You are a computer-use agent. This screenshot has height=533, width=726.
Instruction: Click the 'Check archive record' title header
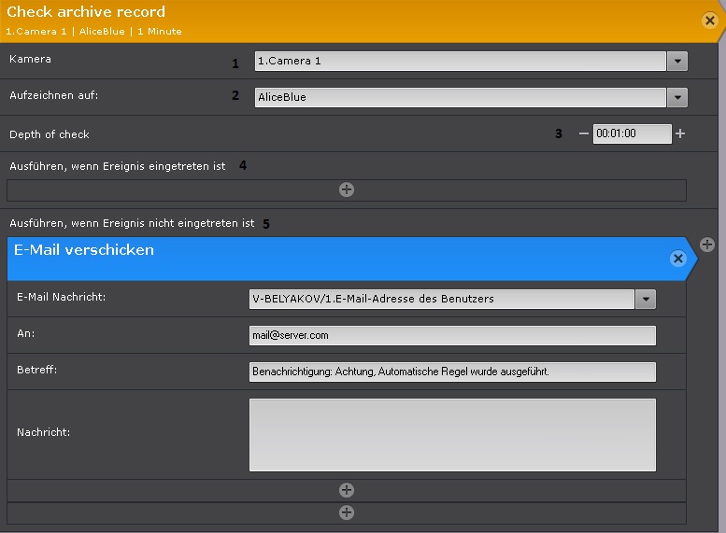pos(86,12)
